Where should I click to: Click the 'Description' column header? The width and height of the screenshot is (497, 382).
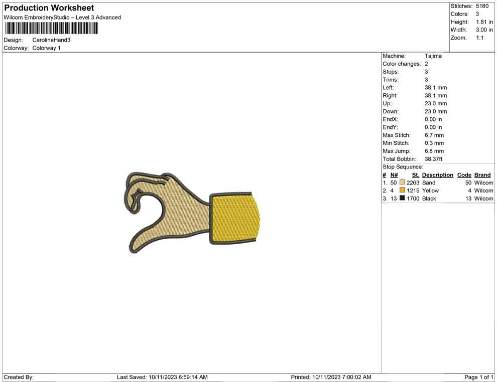pyautogui.click(x=438, y=175)
